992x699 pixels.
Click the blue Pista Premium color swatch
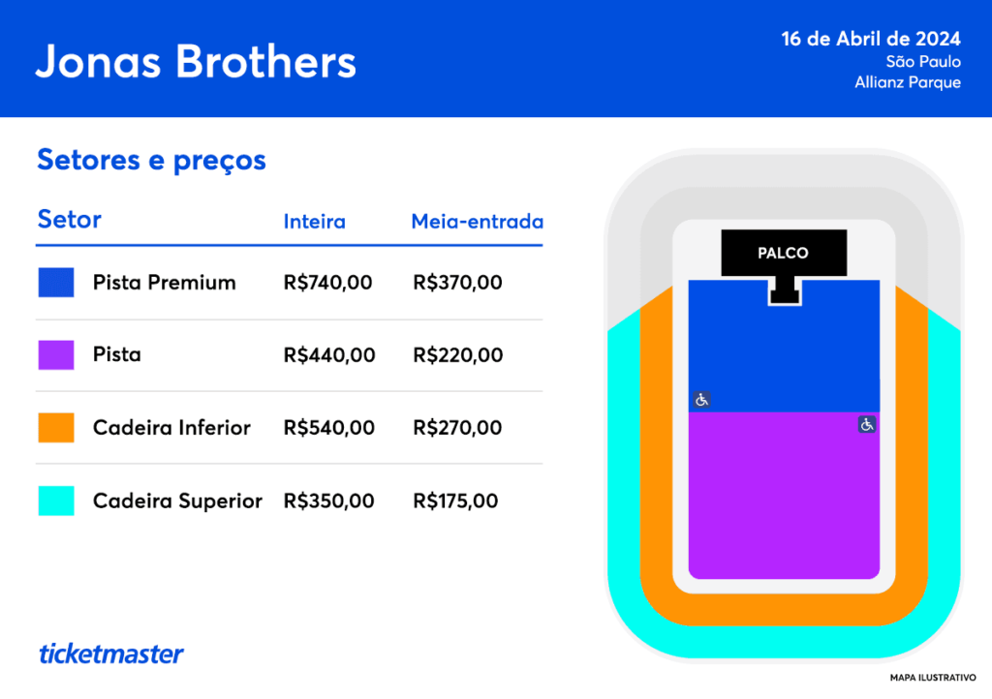(56, 283)
